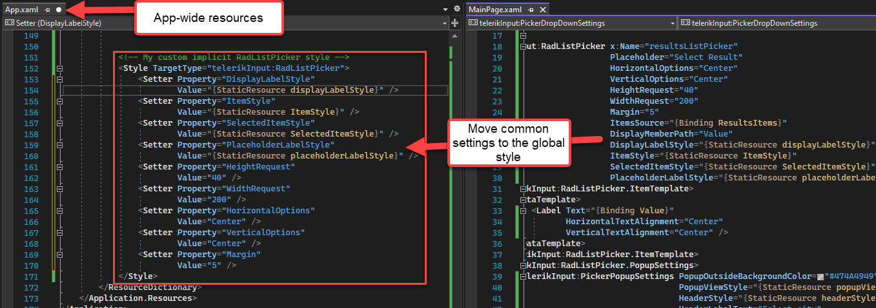Collapse the ItemStyle Setter at line 155
876x308 pixels.
tap(60, 101)
